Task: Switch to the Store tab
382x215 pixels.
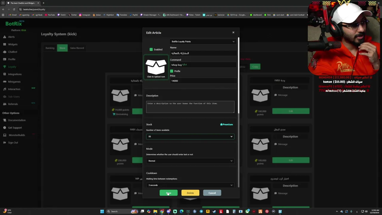Action: (x=62, y=48)
